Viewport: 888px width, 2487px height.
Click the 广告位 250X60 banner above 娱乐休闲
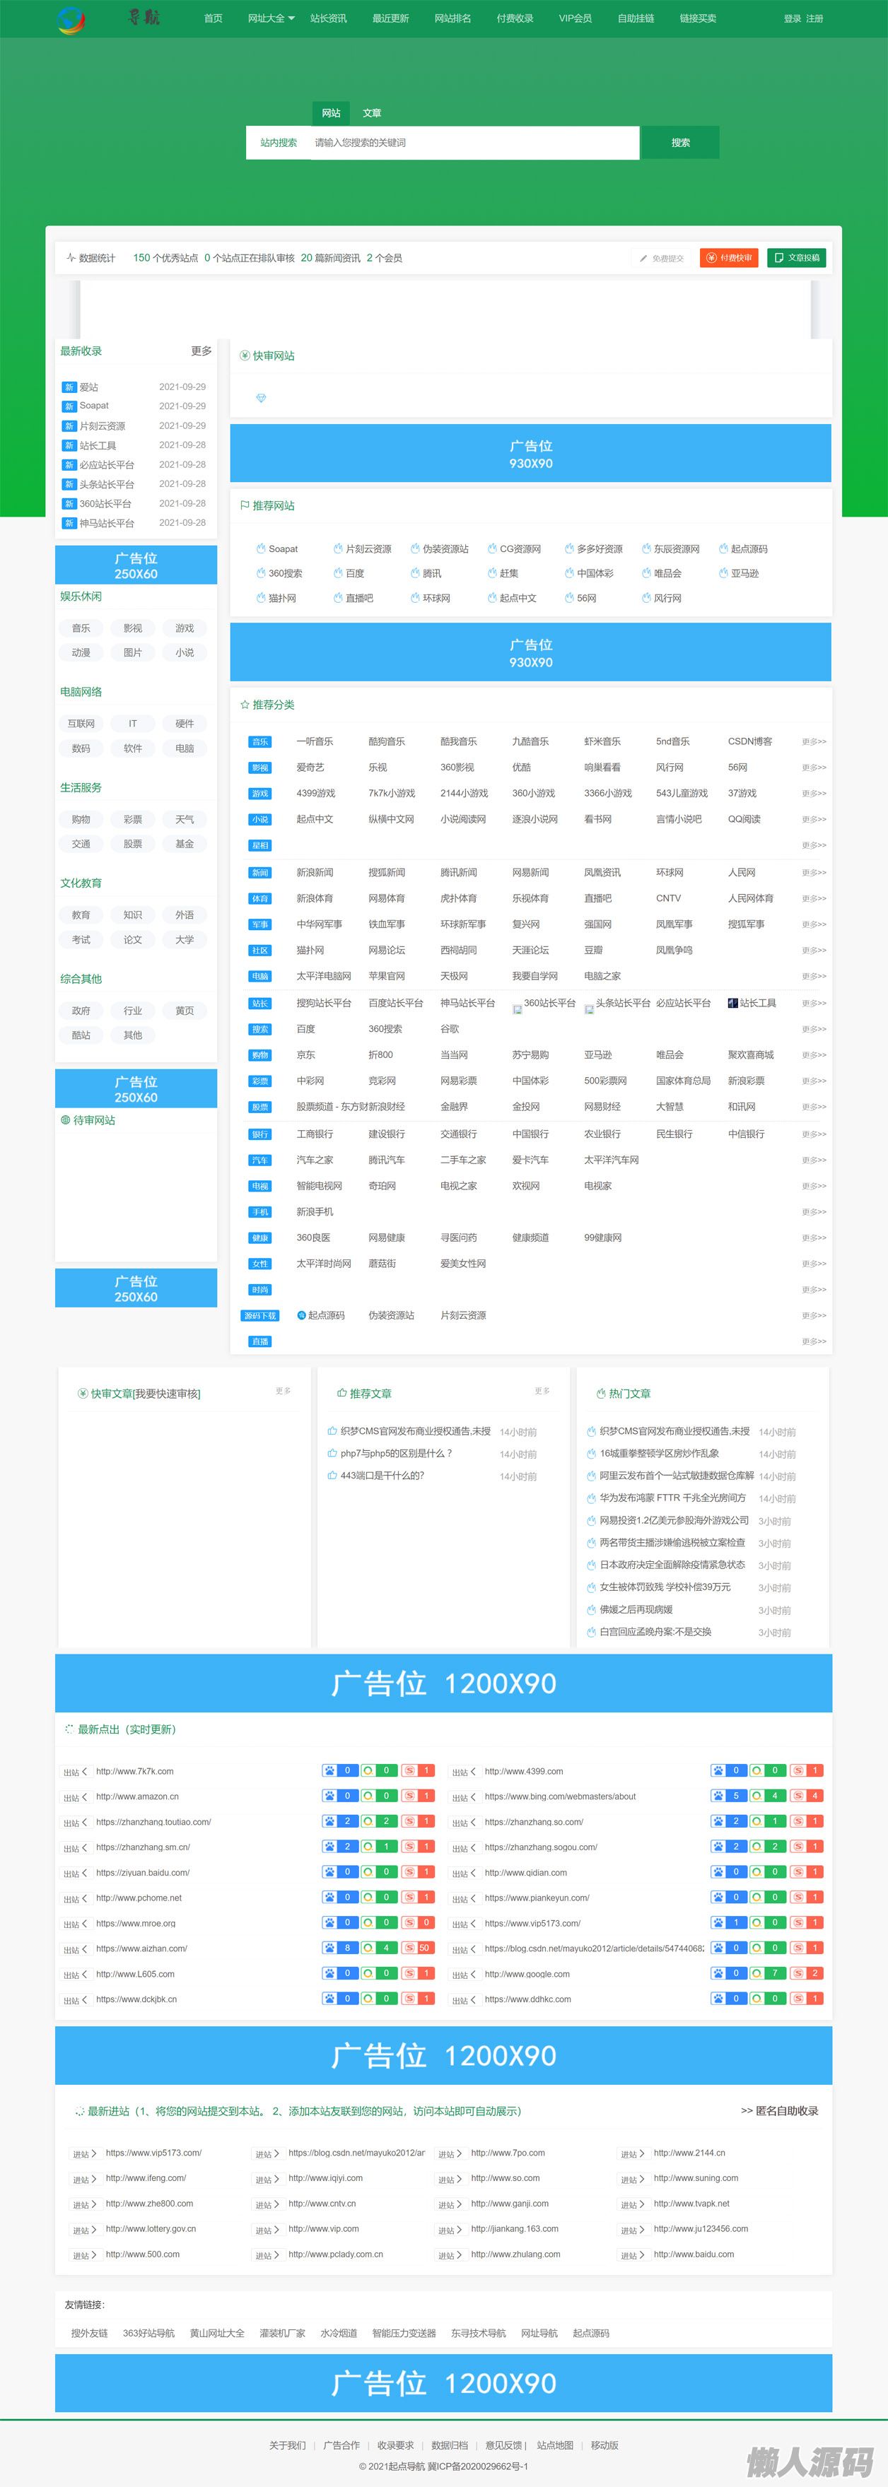[x=136, y=565]
